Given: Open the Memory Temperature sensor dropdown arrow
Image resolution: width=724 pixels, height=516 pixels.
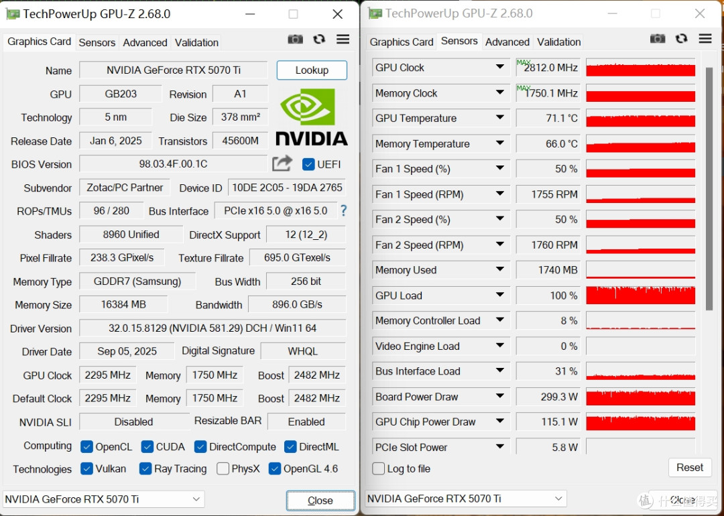Looking at the screenshot, I should coord(499,143).
